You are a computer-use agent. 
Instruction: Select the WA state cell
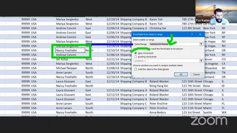[x=224, y=112]
